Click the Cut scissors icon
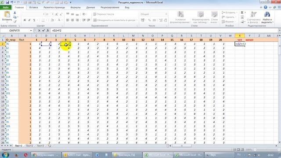Screen dimensions: 281x158 pyautogui.click(x=15, y=13)
